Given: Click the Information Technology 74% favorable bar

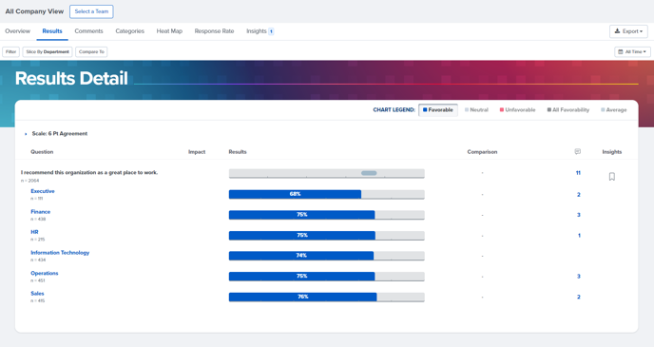Looking at the screenshot, I should point(301,256).
